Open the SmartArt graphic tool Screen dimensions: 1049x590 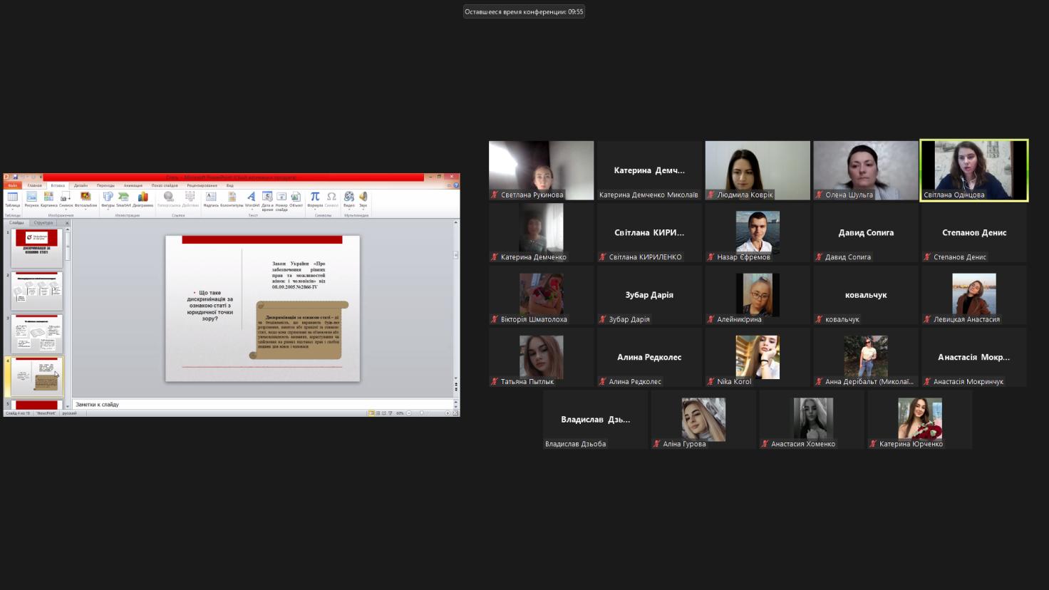[x=124, y=197]
